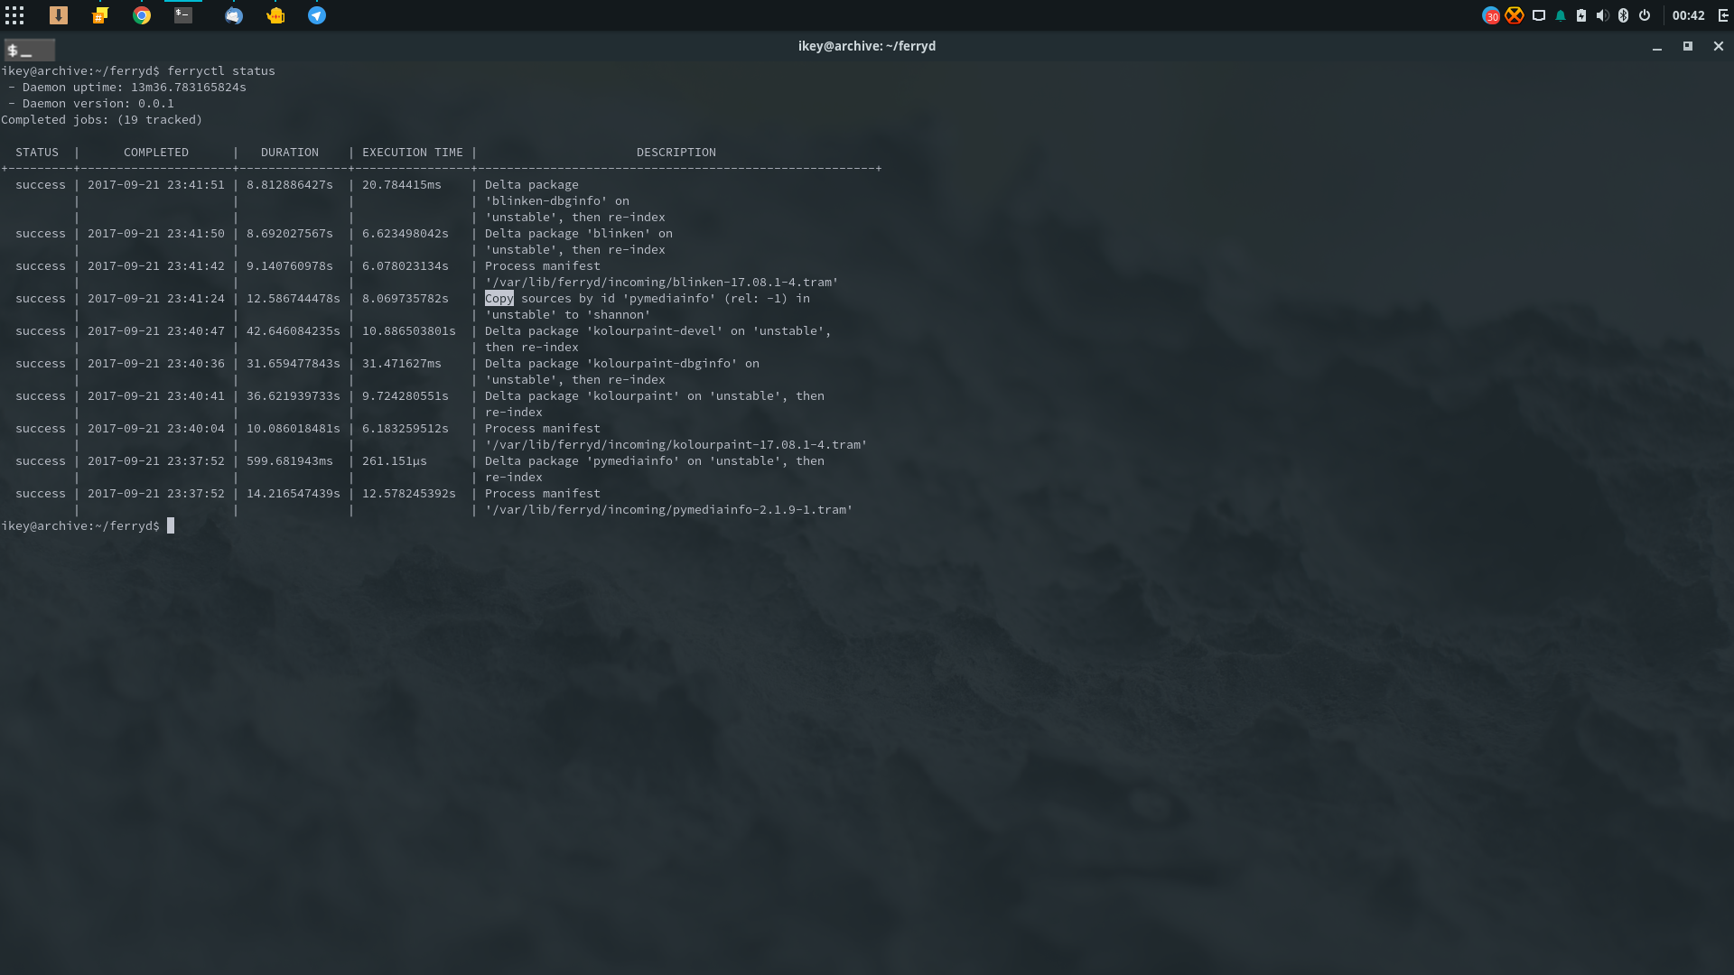Click 'success' status in 23:41:42 row

tap(41, 266)
